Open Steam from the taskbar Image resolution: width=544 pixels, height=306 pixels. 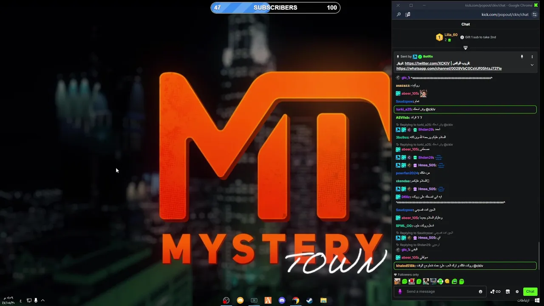point(309,300)
